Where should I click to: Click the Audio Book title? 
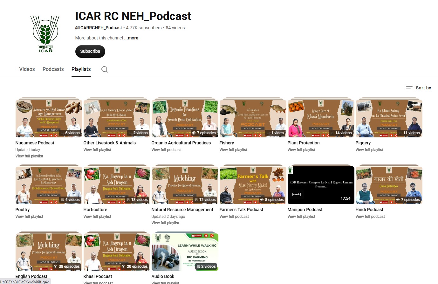[x=163, y=276]
